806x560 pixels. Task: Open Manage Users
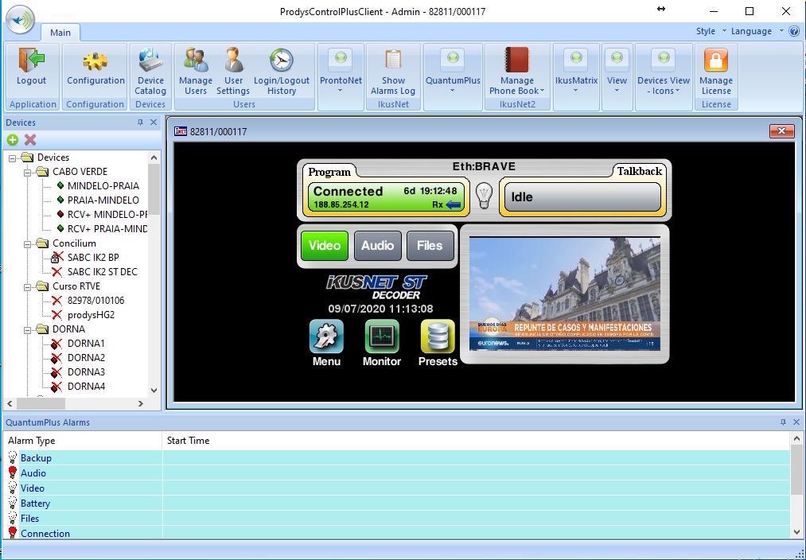point(196,60)
